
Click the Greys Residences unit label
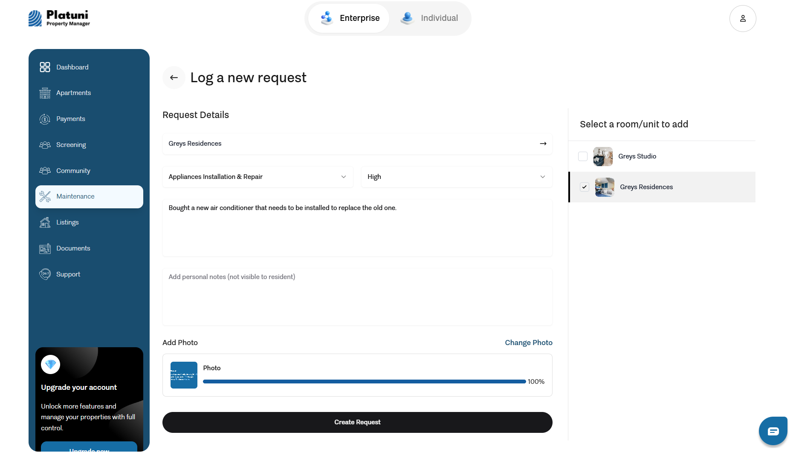click(646, 187)
